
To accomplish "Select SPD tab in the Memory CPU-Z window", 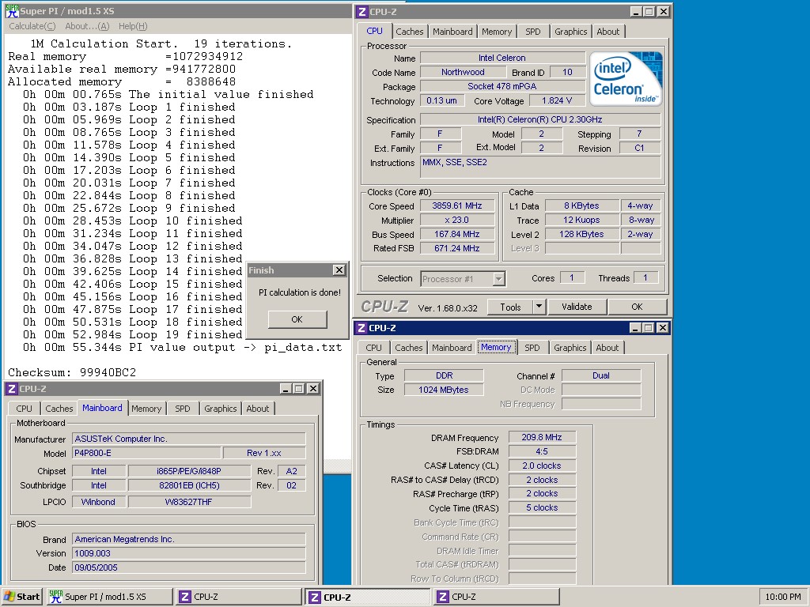I will (x=532, y=348).
